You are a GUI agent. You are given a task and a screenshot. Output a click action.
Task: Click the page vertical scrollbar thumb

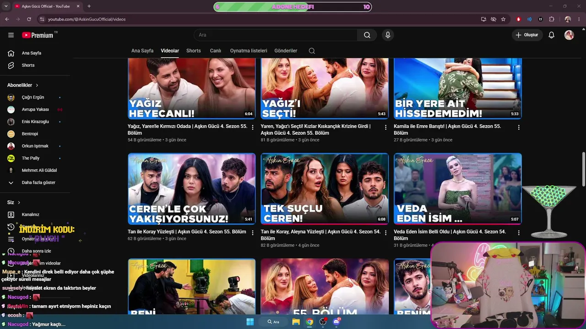point(583,169)
